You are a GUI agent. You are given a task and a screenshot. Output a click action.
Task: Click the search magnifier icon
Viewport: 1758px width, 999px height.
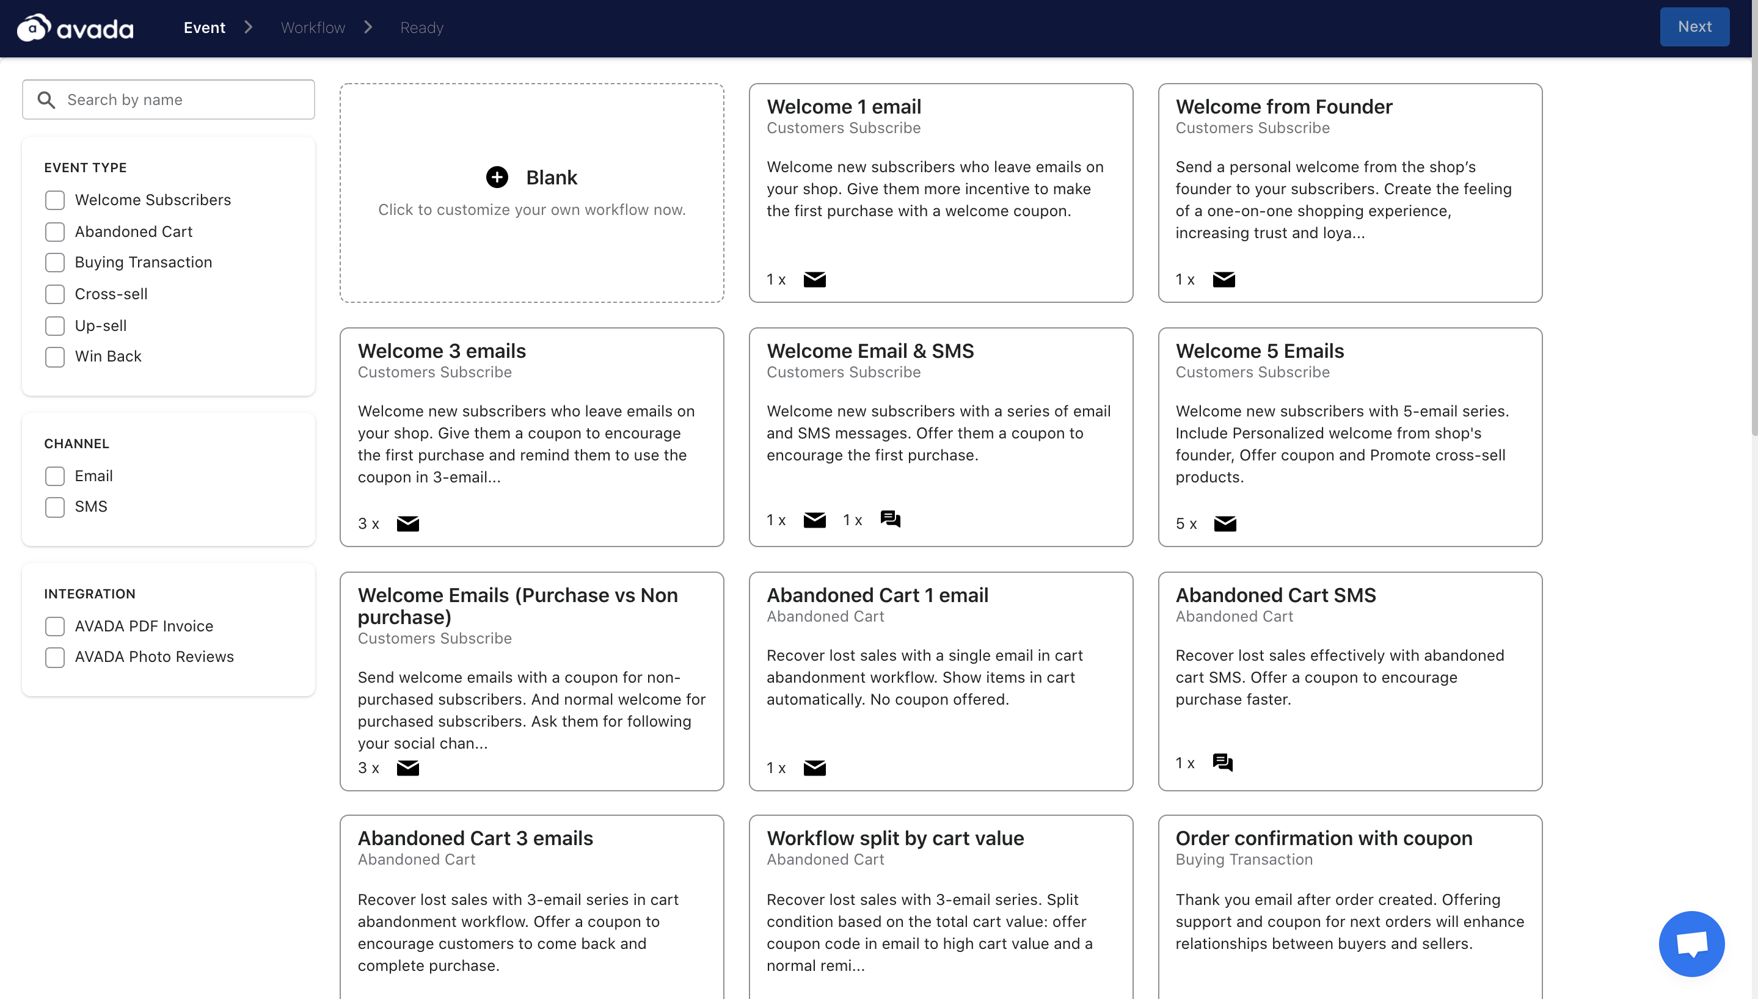[x=46, y=100]
